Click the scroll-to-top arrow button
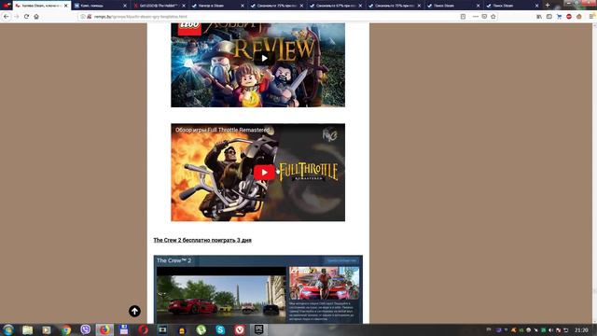597x336 pixels. coord(134,311)
